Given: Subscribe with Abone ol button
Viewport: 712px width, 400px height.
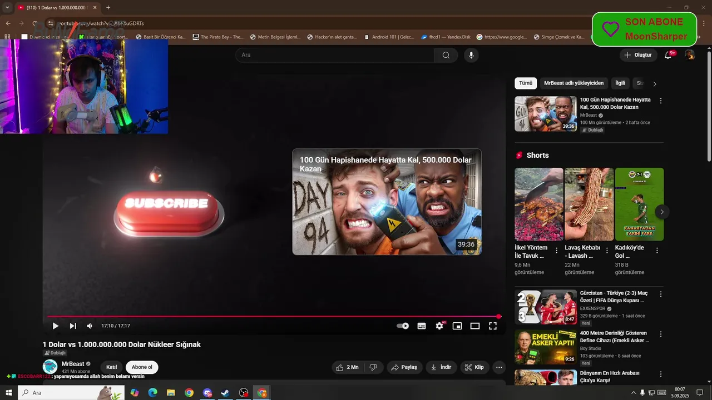Looking at the screenshot, I should (x=142, y=367).
